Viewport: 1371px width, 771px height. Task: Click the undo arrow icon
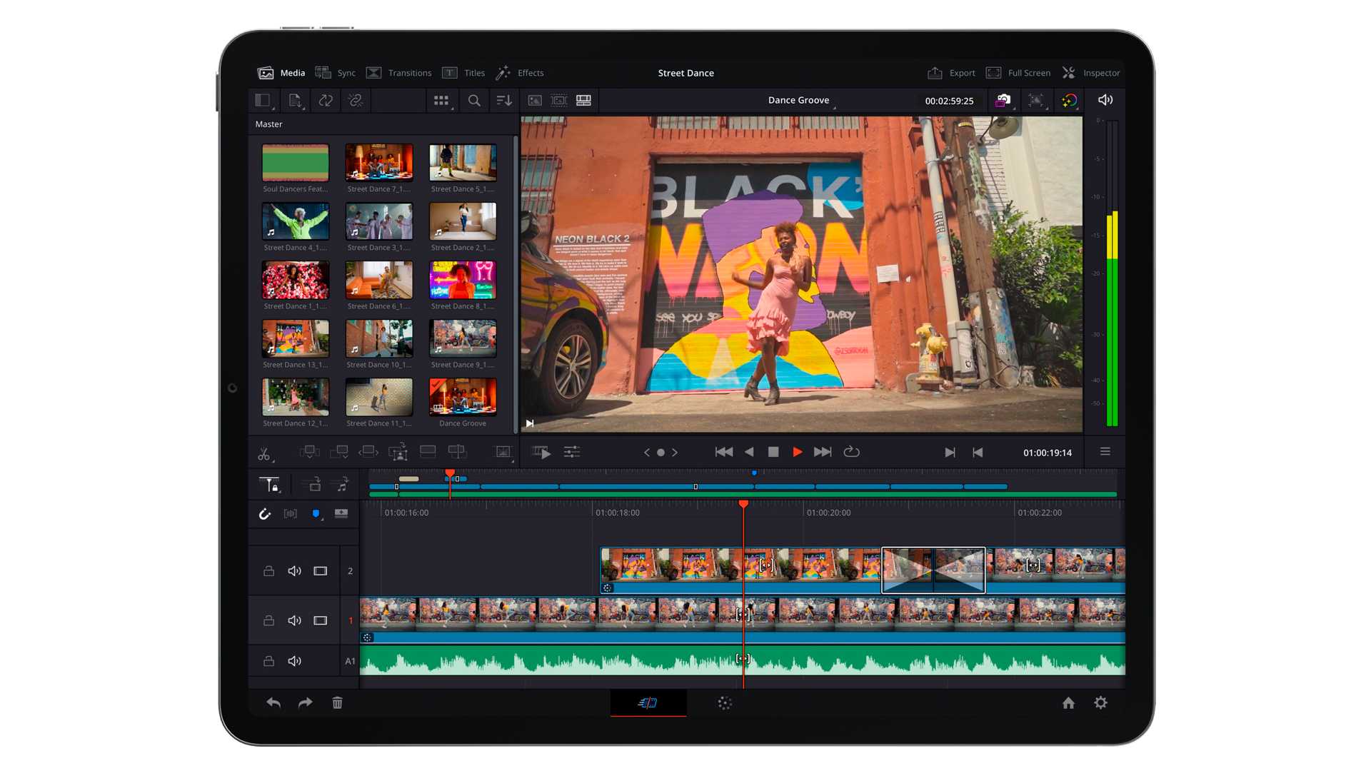point(273,703)
